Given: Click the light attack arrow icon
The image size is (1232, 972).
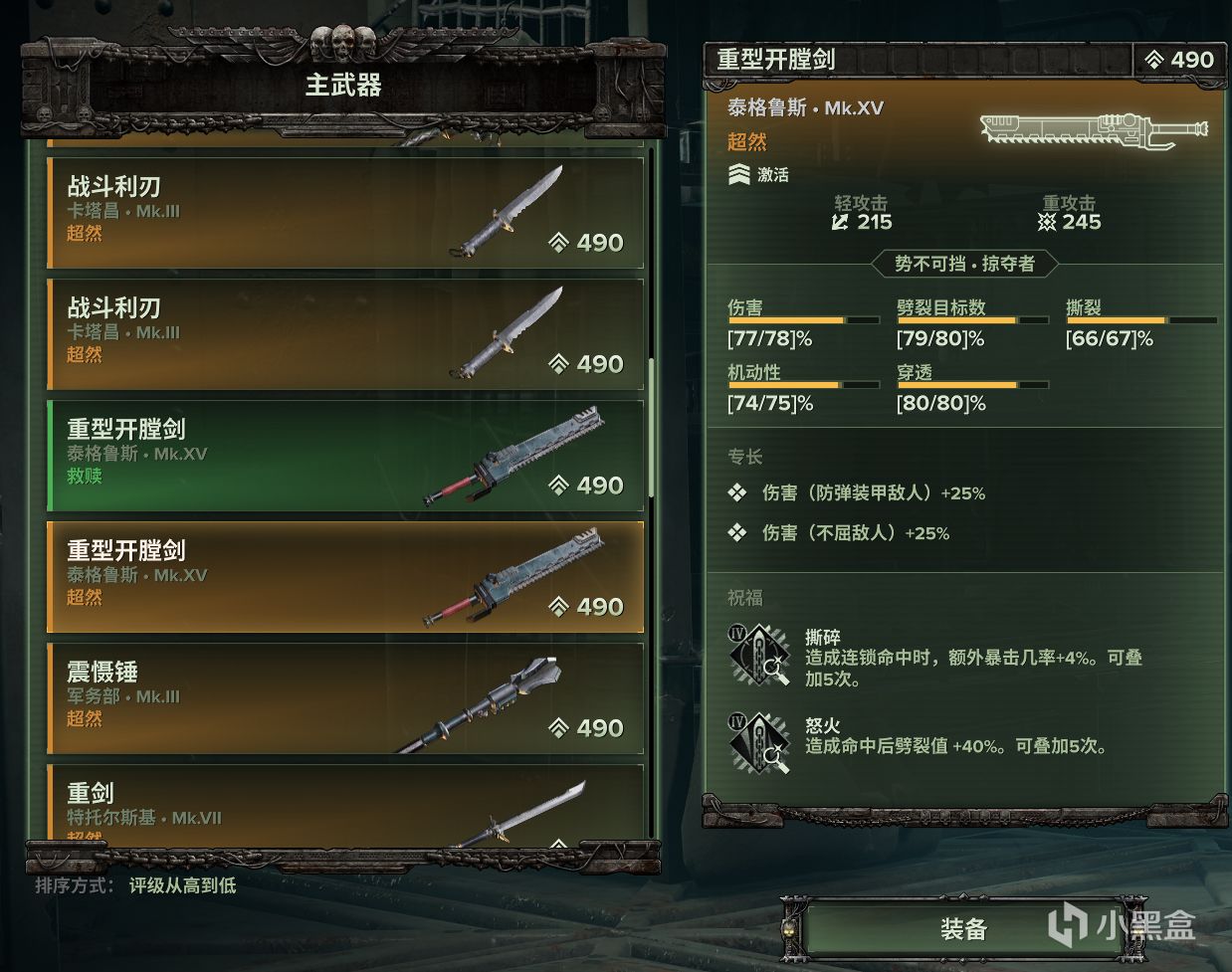Looking at the screenshot, I should [841, 222].
